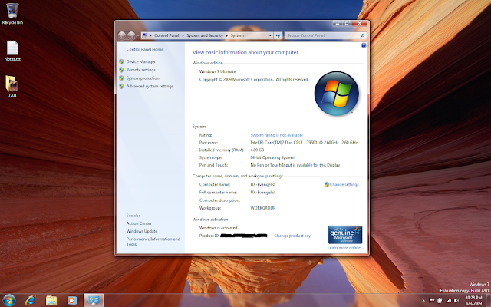Click the System breadcrumb item

click(237, 36)
